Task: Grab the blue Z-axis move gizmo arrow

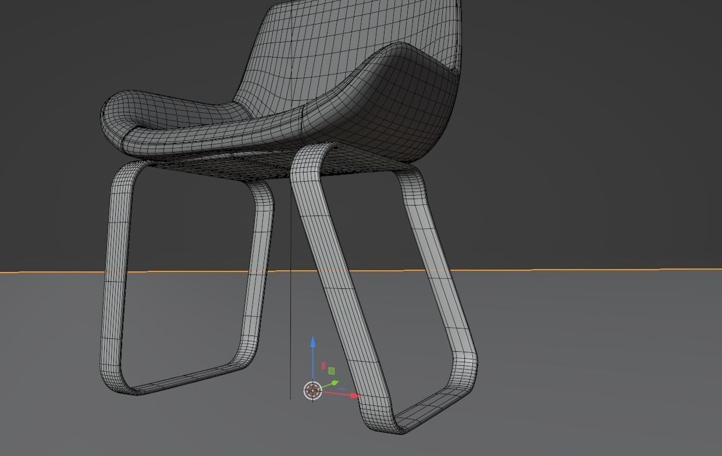Action: [x=313, y=342]
